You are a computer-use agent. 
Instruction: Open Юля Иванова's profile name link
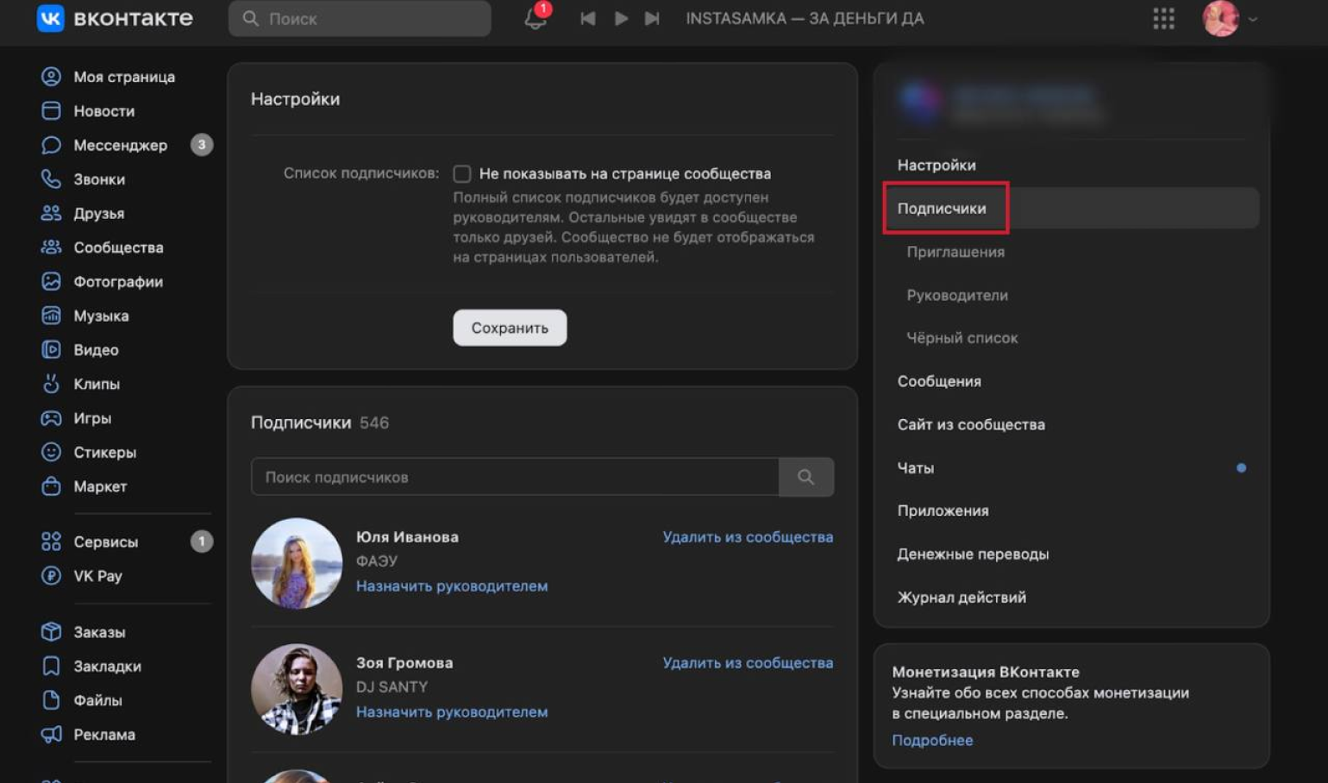(x=407, y=536)
